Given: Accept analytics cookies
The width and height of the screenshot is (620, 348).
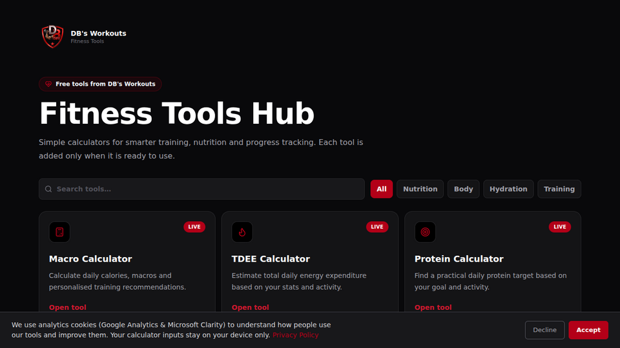Looking at the screenshot, I should (x=588, y=330).
